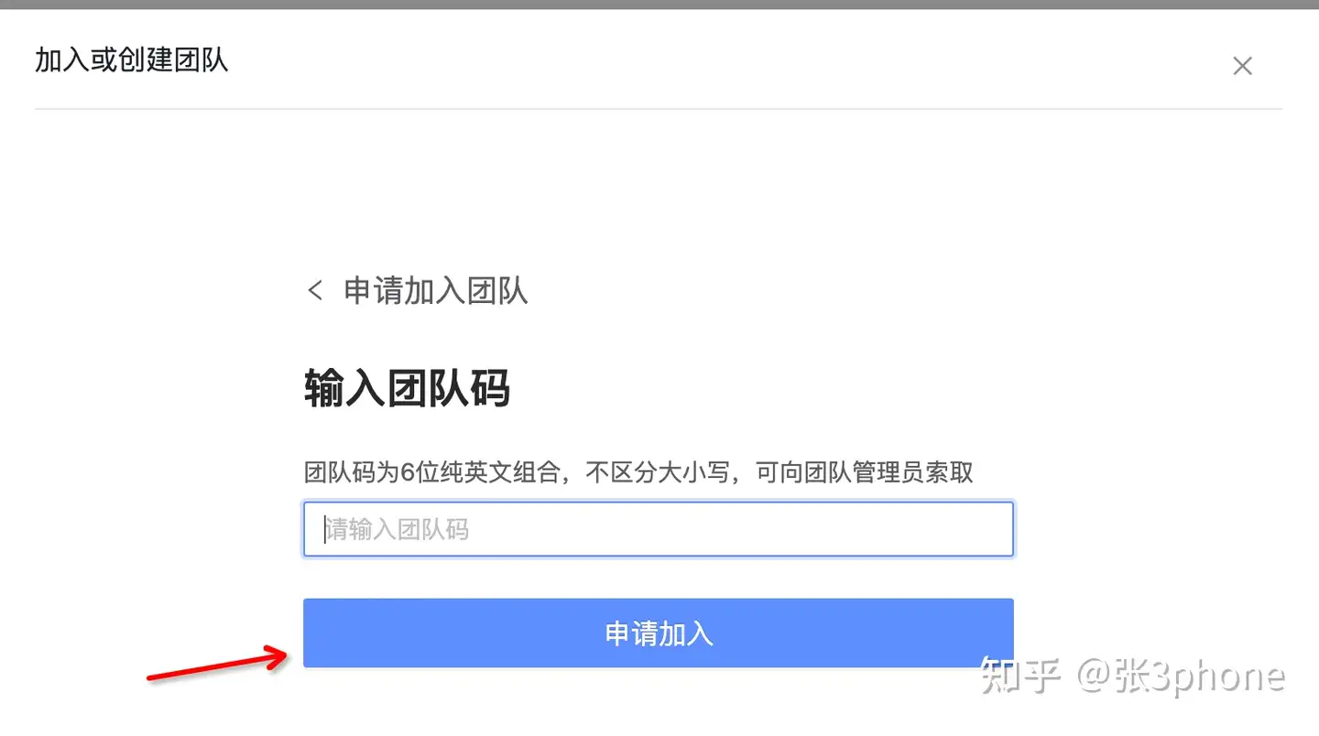Screen dimensions: 1319x736
Task: Go back via 申请加入团队 label
Action: tap(436, 291)
